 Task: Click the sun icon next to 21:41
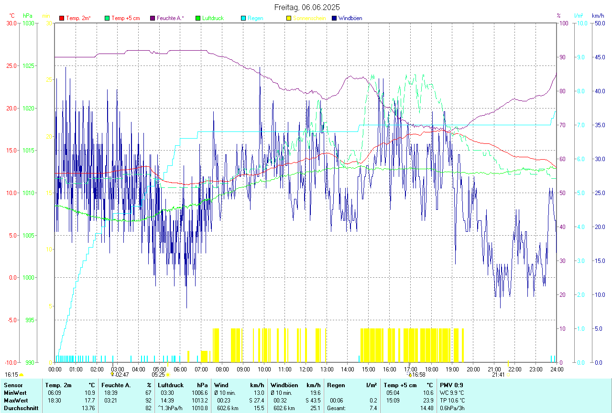pos(508,375)
